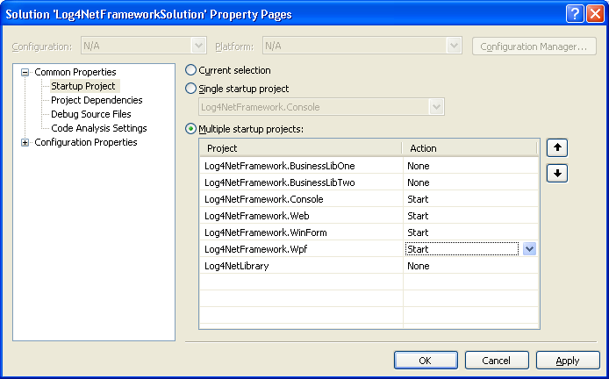Open Code Analysis Settings page
Screen dimensions: 609x379
[99, 128]
